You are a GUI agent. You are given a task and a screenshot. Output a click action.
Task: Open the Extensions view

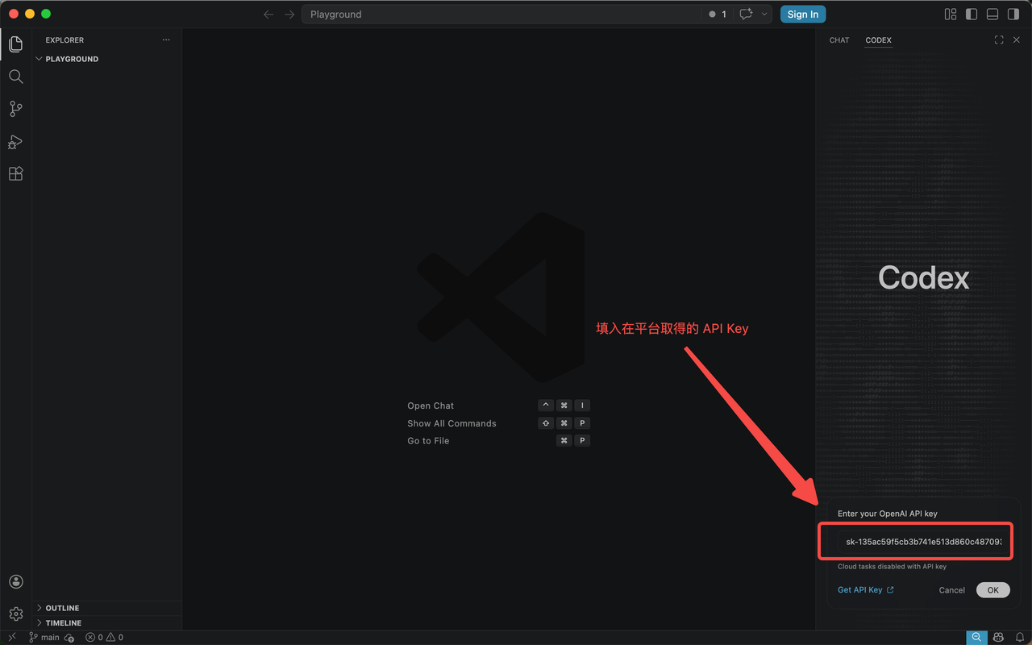[x=15, y=174]
